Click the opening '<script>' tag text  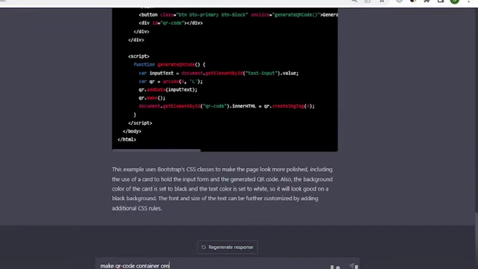coord(139,56)
